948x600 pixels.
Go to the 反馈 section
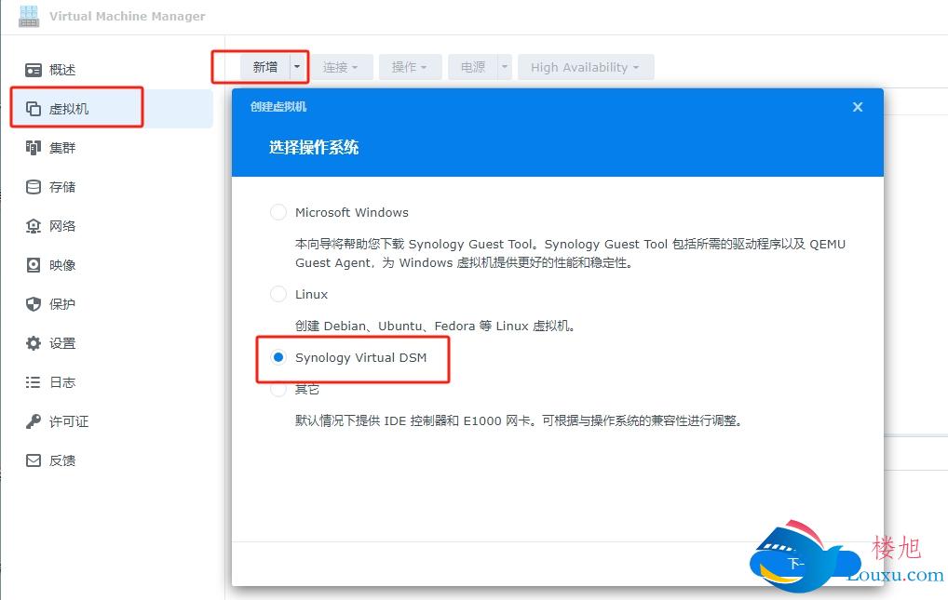tap(113, 460)
